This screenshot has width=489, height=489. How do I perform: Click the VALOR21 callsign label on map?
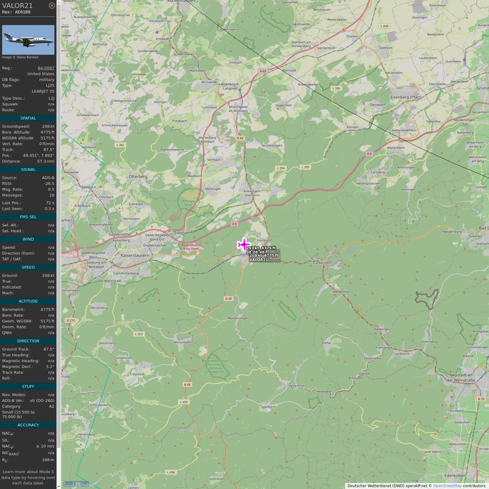[259, 260]
